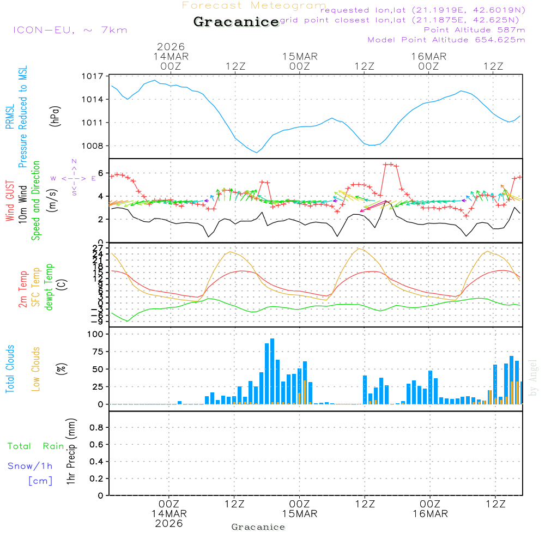Click the 'by Angel' watermark on right edge
Screen dimensions: 545x545
click(533, 378)
